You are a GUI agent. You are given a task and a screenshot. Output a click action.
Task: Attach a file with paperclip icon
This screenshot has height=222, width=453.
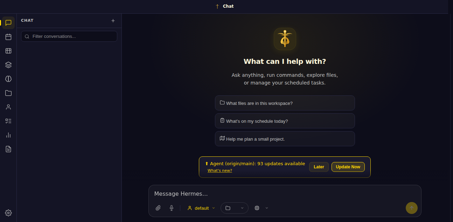point(158,208)
